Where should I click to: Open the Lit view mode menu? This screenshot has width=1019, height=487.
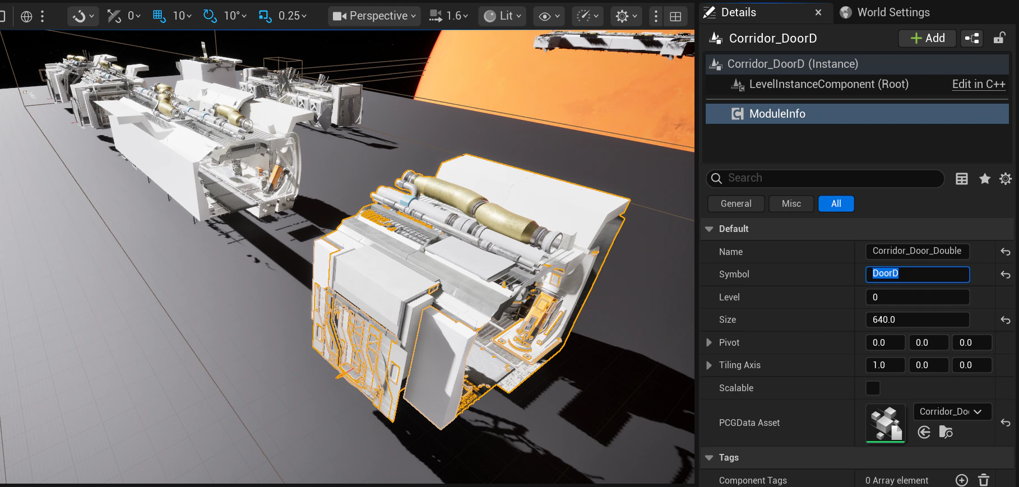point(503,16)
